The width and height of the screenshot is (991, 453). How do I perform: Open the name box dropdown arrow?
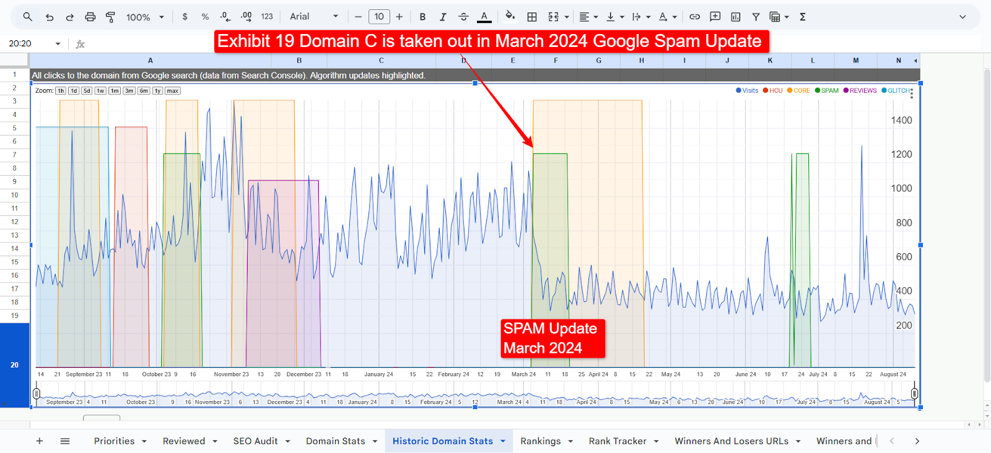point(58,43)
